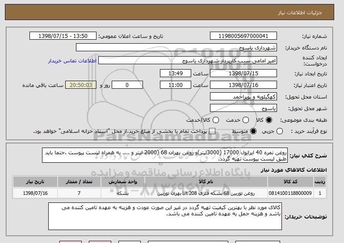
Task: Click the validity date field 1398/07/16
Action: click(243, 85)
